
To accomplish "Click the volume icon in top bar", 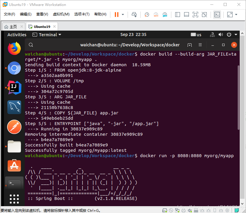I will click(x=221, y=35).
